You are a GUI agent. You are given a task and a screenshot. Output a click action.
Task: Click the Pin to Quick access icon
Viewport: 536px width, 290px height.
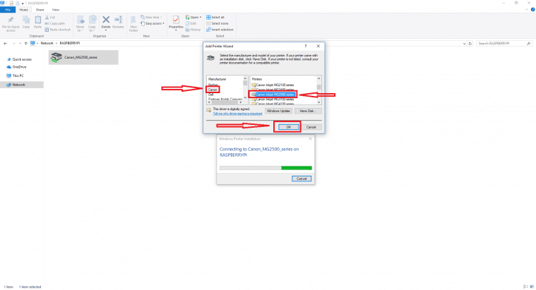click(11, 20)
